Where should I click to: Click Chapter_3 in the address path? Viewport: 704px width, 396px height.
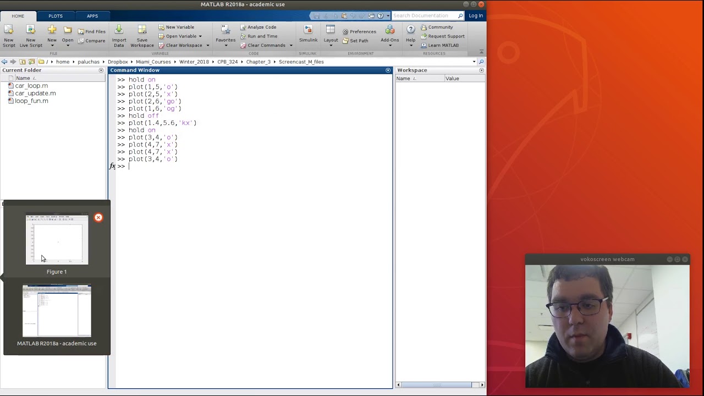258,62
